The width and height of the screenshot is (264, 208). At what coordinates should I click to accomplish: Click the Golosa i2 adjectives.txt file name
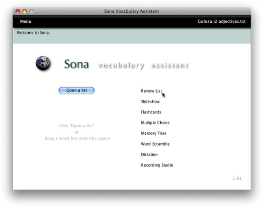(222, 21)
